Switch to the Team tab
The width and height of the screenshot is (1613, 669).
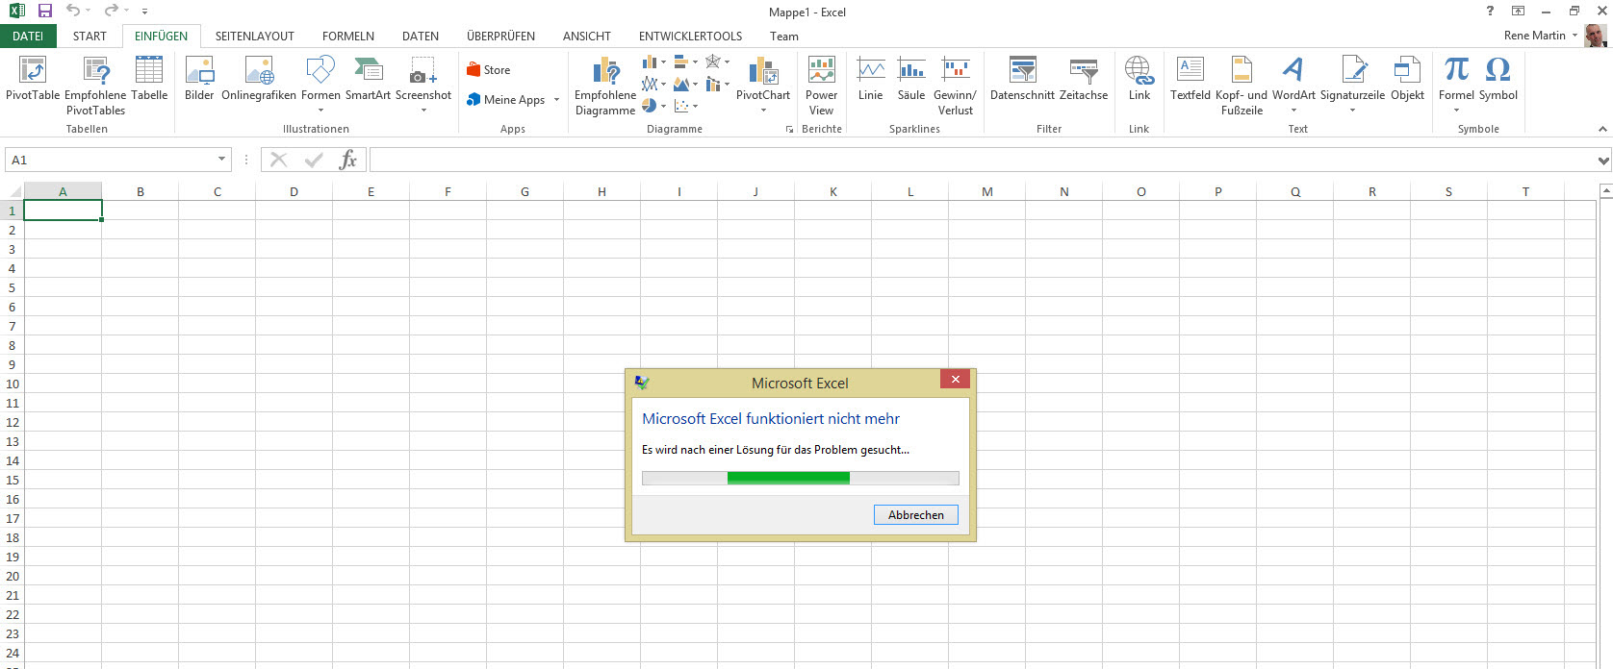pos(784,37)
